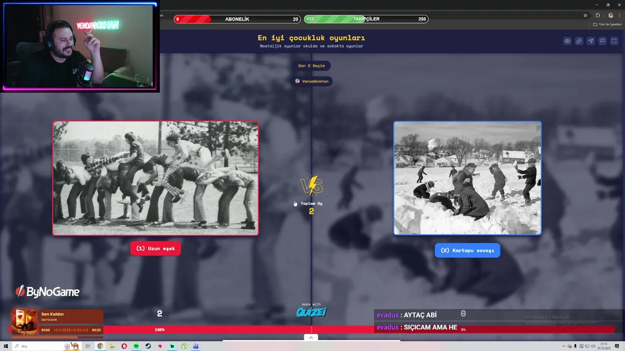Image resolution: width=625 pixels, height=351 pixels.
Task: Show hidden system tray icons chevron
Action: point(563,346)
